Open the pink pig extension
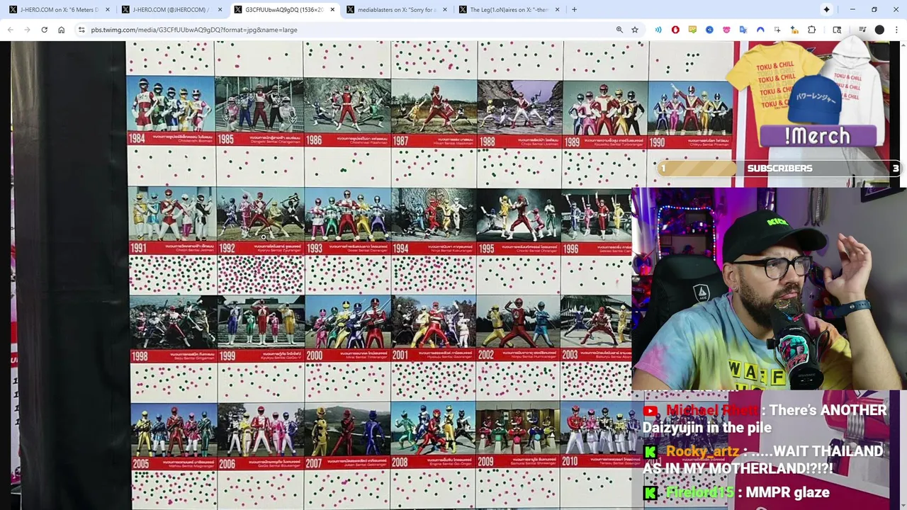The width and height of the screenshot is (907, 510). (726, 30)
